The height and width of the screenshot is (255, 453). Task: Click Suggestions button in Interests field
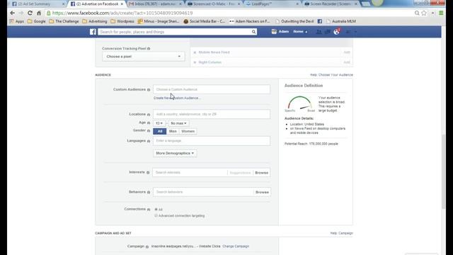click(x=240, y=173)
